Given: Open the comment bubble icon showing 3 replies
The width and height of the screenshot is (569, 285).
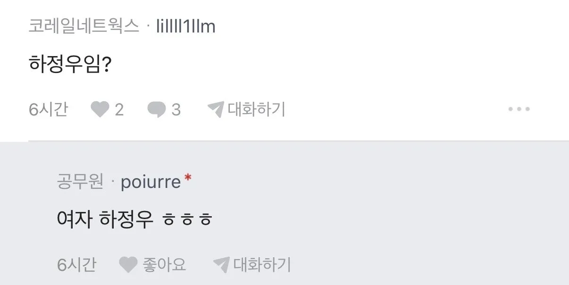Looking at the screenshot, I should click(156, 109).
